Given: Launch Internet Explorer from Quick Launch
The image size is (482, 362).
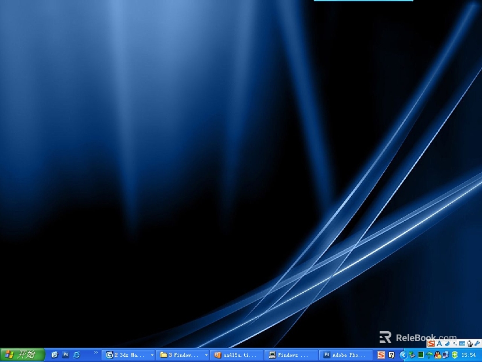Looking at the screenshot, I should click(76, 354).
